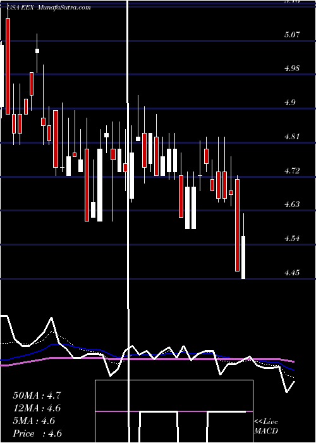Click the 4.63 price axis label
This screenshot has height=443, width=316.
pyautogui.click(x=292, y=204)
